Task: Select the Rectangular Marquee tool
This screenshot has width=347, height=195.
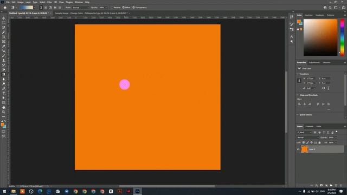Action: (4, 23)
